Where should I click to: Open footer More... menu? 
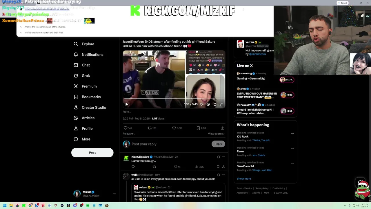click(x=267, y=193)
